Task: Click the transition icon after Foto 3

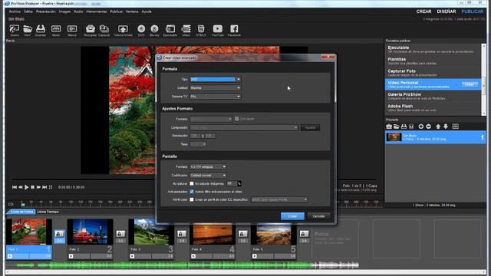Action: [182, 234]
